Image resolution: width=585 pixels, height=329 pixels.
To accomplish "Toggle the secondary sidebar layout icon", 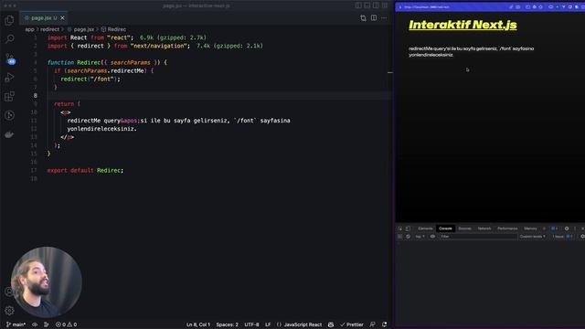I will pyautogui.click(x=376, y=5).
